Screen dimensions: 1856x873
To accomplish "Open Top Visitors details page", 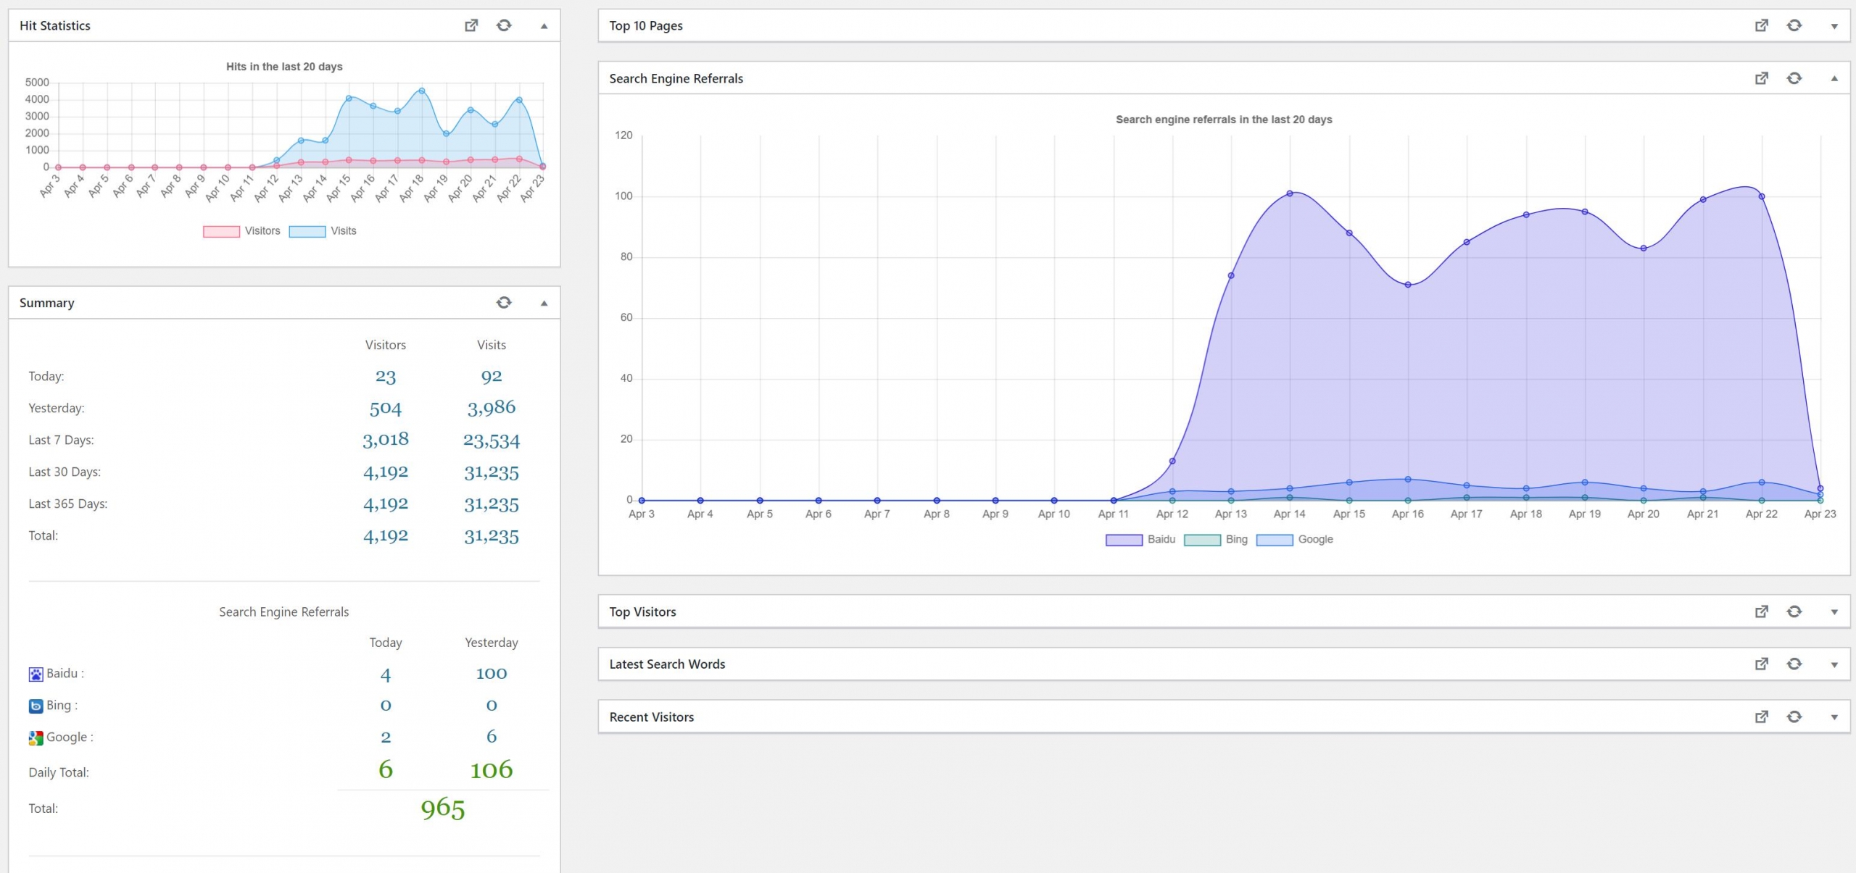I will [1761, 611].
